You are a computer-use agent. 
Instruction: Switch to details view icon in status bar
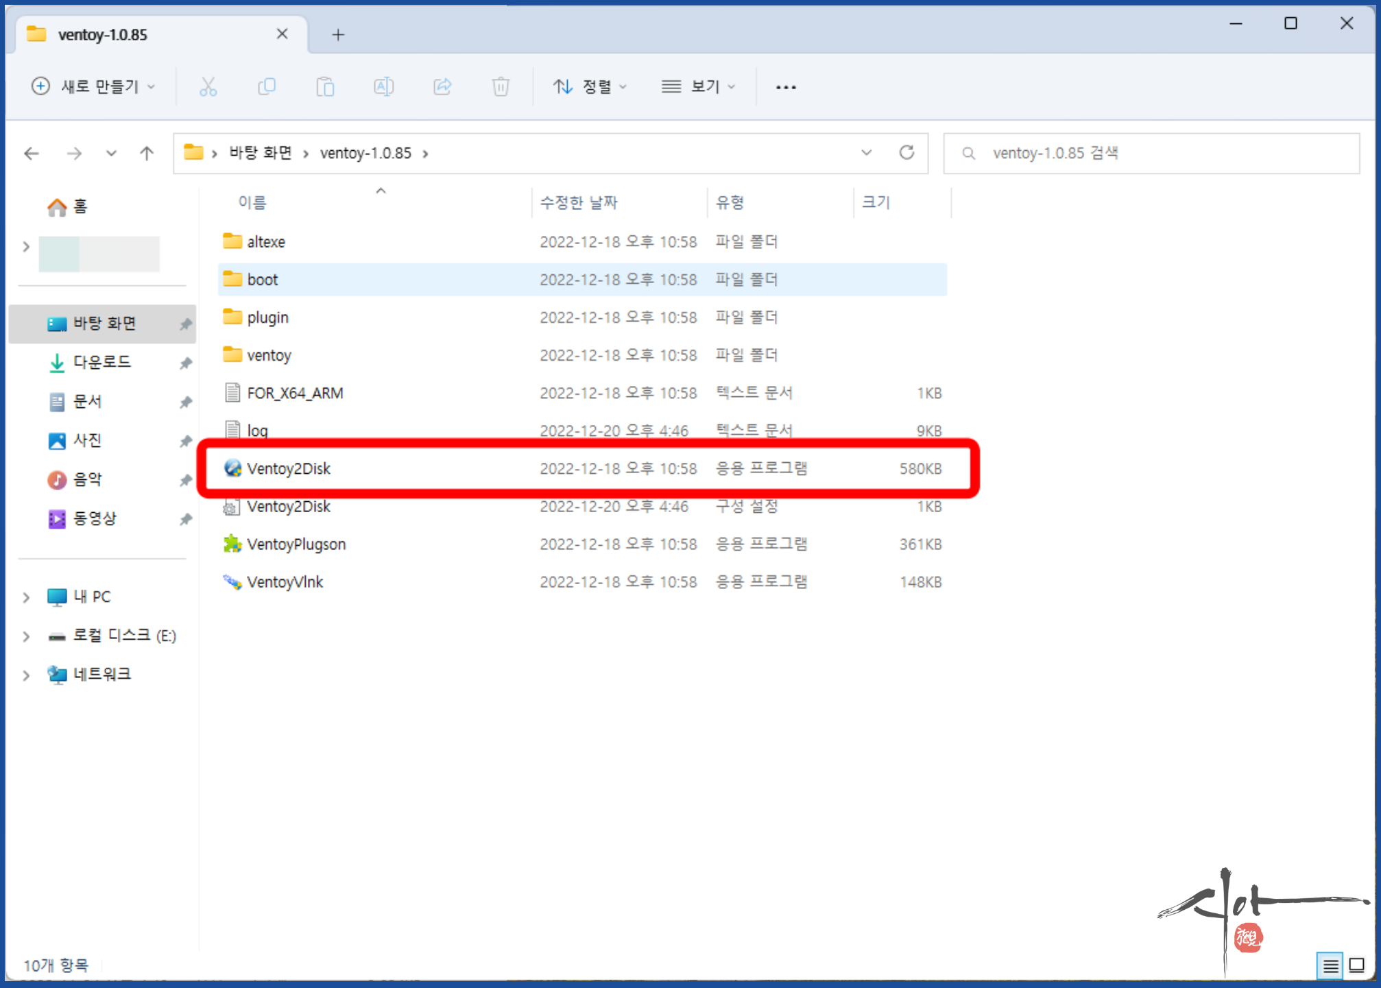click(1330, 965)
